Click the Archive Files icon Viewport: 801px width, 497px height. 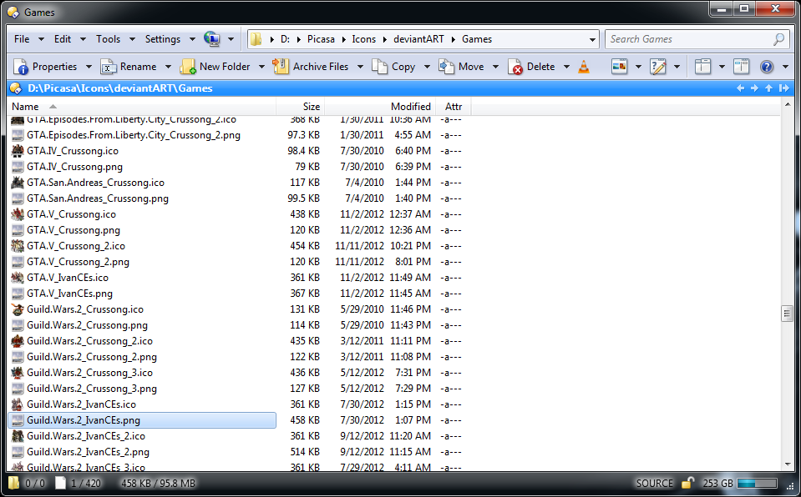click(x=281, y=67)
